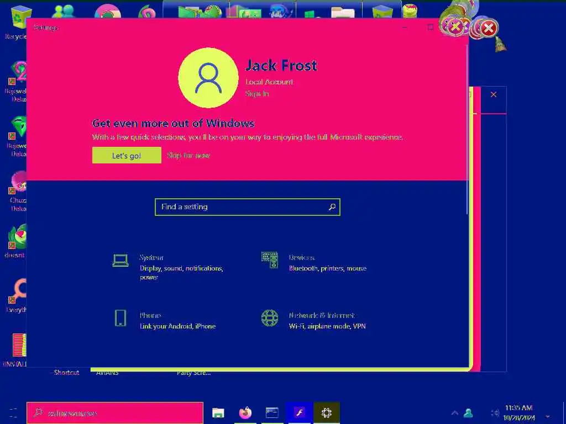The height and width of the screenshot is (424, 566).
Task: Open Firefox from the taskbar
Action: (x=245, y=412)
